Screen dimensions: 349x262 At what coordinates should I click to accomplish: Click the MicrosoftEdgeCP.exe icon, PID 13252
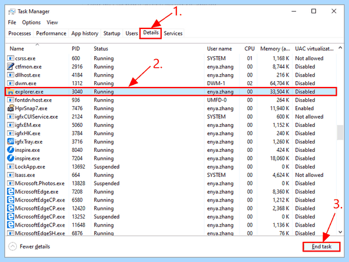coord(10,217)
